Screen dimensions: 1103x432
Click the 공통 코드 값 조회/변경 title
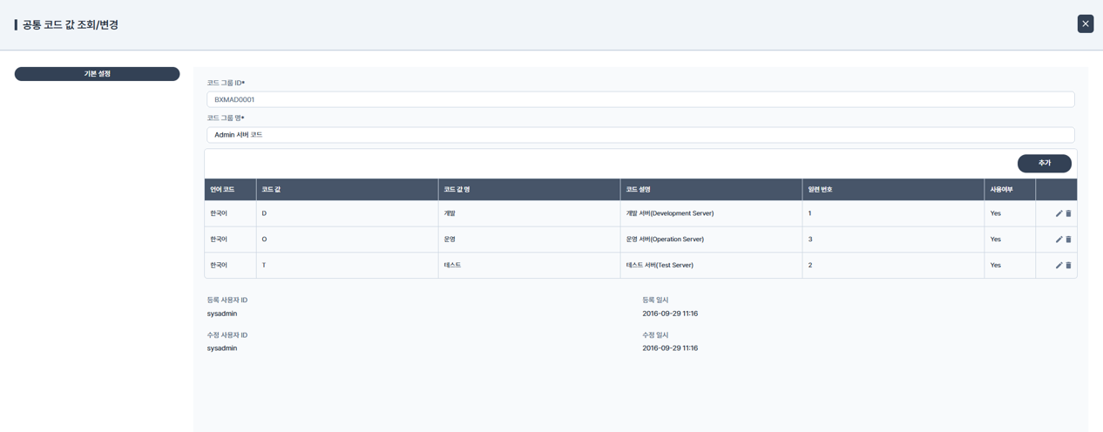pos(71,24)
